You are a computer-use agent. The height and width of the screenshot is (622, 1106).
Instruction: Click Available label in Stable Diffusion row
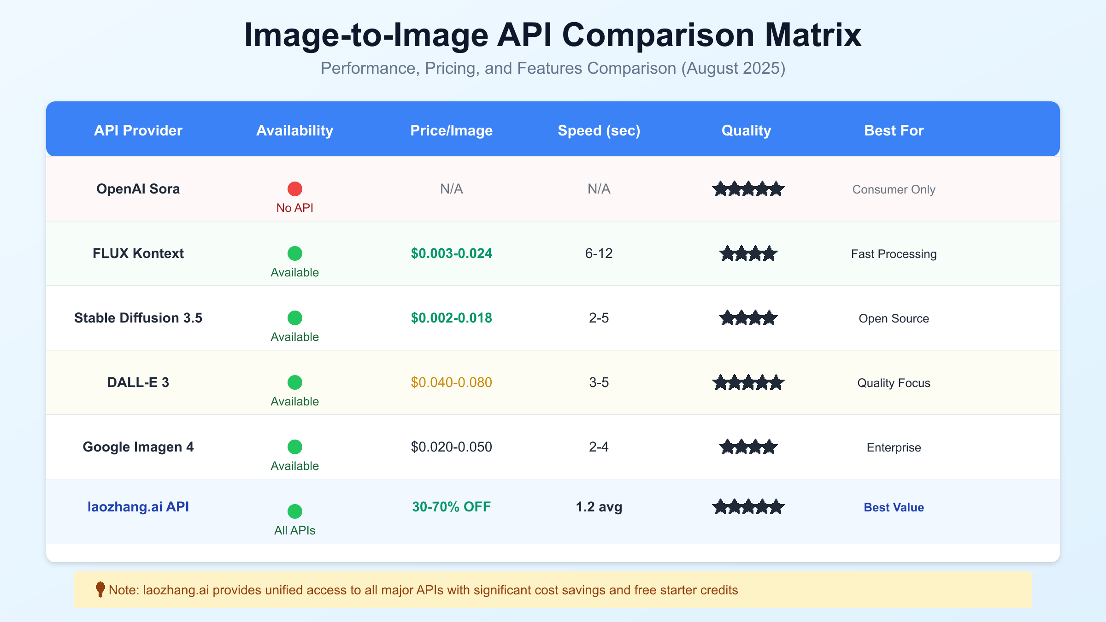click(x=295, y=337)
